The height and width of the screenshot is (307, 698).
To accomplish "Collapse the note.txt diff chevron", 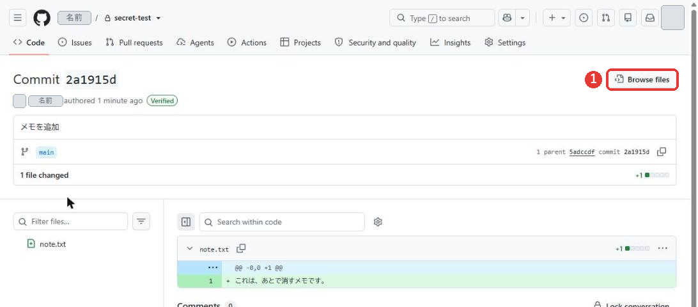I will 190,249.
